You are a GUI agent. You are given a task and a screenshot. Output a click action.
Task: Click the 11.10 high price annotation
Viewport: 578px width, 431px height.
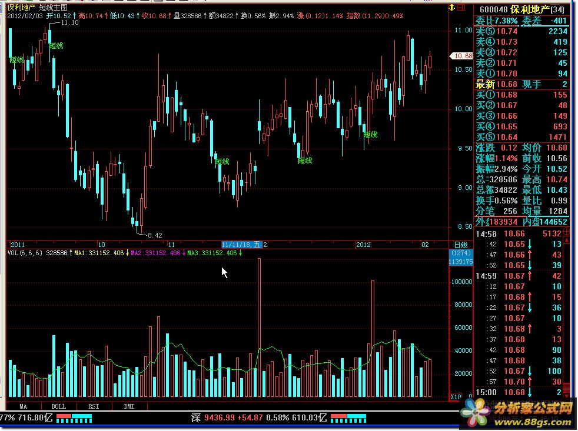pos(69,23)
